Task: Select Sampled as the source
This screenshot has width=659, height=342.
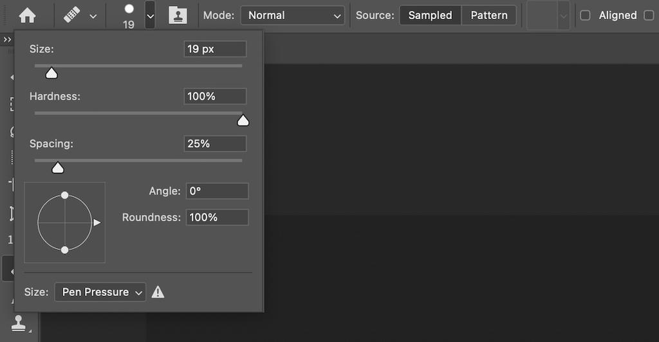Action: pyautogui.click(x=430, y=15)
